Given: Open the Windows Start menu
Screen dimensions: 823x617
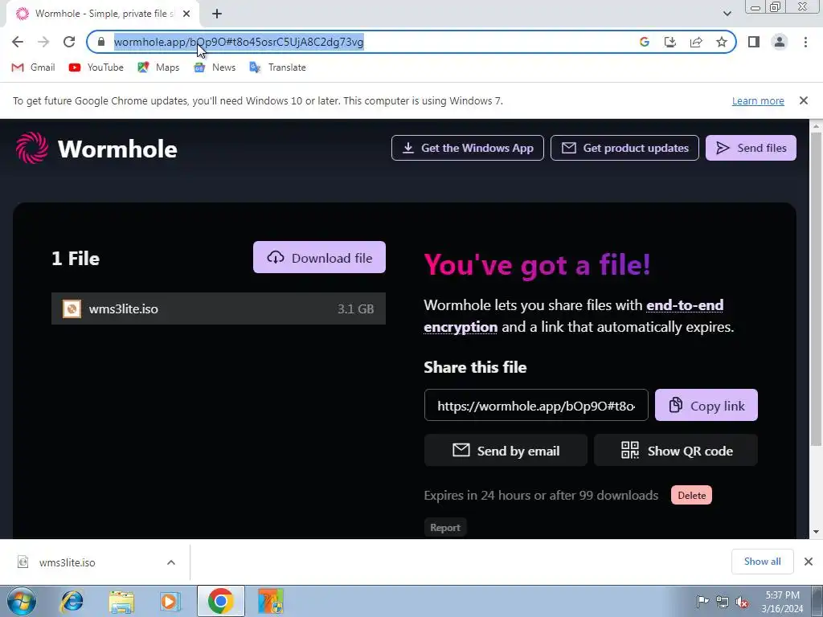Looking at the screenshot, I should [21, 601].
